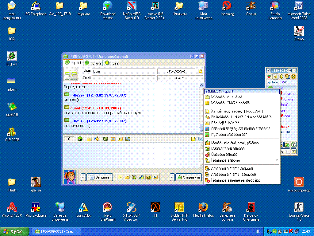The height and width of the screenshot is (236, 314).
Task: Click the G icon in contact list toolbar
Action: 275,77
